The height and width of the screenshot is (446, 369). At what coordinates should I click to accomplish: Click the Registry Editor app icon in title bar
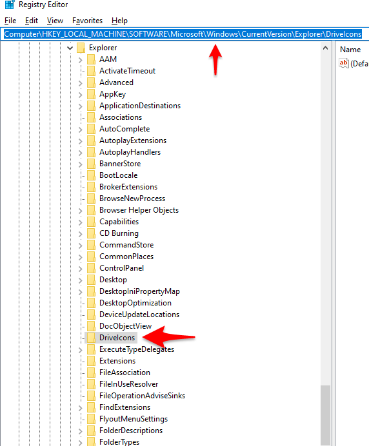click(10, 5)
